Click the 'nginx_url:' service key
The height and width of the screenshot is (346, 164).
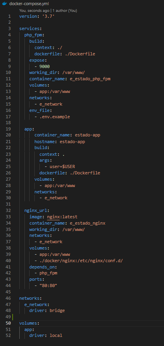click(x=37, y=210)
